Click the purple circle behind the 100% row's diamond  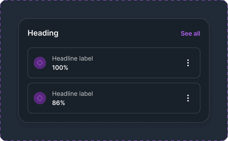[36, 60]
